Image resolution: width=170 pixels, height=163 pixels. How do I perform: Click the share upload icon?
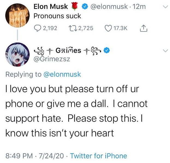pos(143,28)
